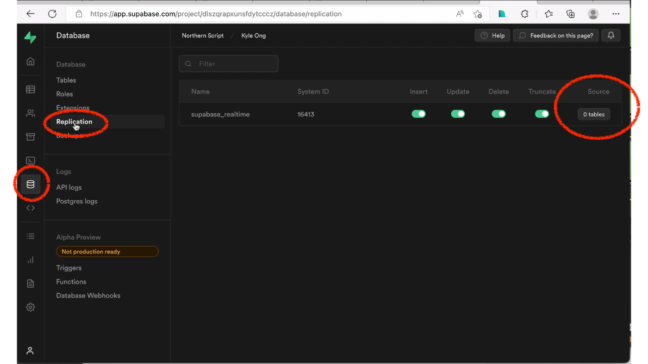Click the System ID column header
This screenshot has height=364, width=648.
pos(313,92)
